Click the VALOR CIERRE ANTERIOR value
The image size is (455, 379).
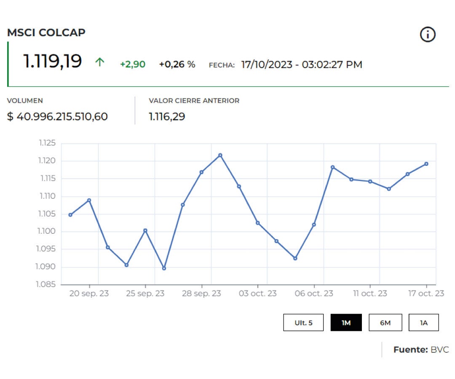coord(167,117)
